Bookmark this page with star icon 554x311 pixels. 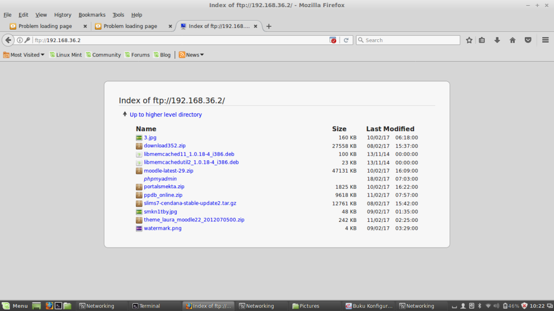point(469,40)
